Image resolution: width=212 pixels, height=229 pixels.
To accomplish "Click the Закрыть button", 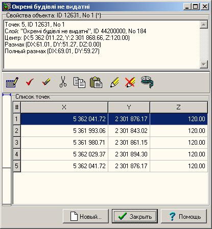I will [135, 216].
